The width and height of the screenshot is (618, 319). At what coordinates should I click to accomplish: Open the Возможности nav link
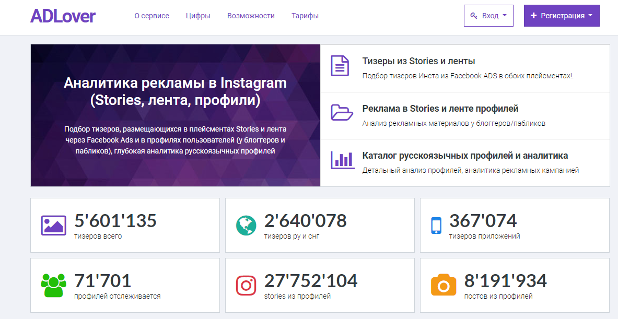pyautogui.click(x=251, y=16)
